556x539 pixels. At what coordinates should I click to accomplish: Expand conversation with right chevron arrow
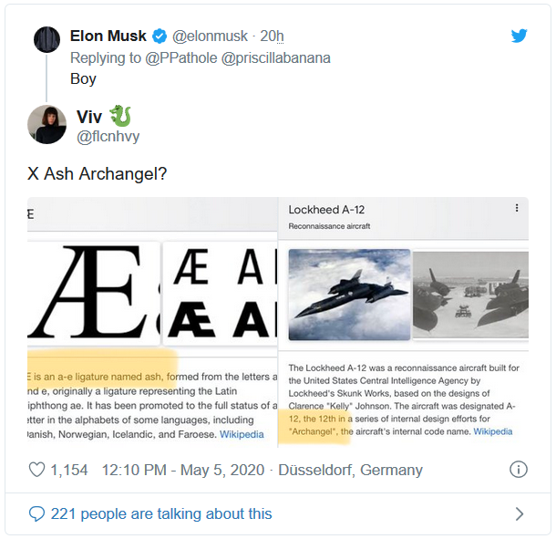coord(520,513)
